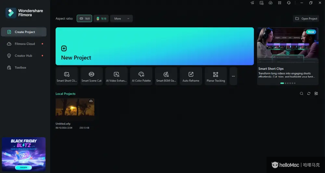This screenshot has width=325, height=173.
Task: Open the Smart BGM Generation tool
Action: [166, 76]
